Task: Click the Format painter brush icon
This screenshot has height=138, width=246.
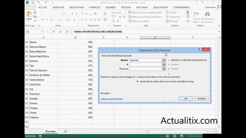Action: pos(35,21)
